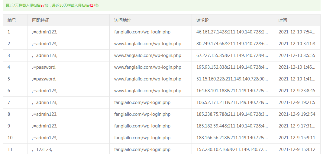This screenshot has height=154, width=323.
Task: Click the request IP starting with 46.161.27.142
Action: [x=232, y=32]
